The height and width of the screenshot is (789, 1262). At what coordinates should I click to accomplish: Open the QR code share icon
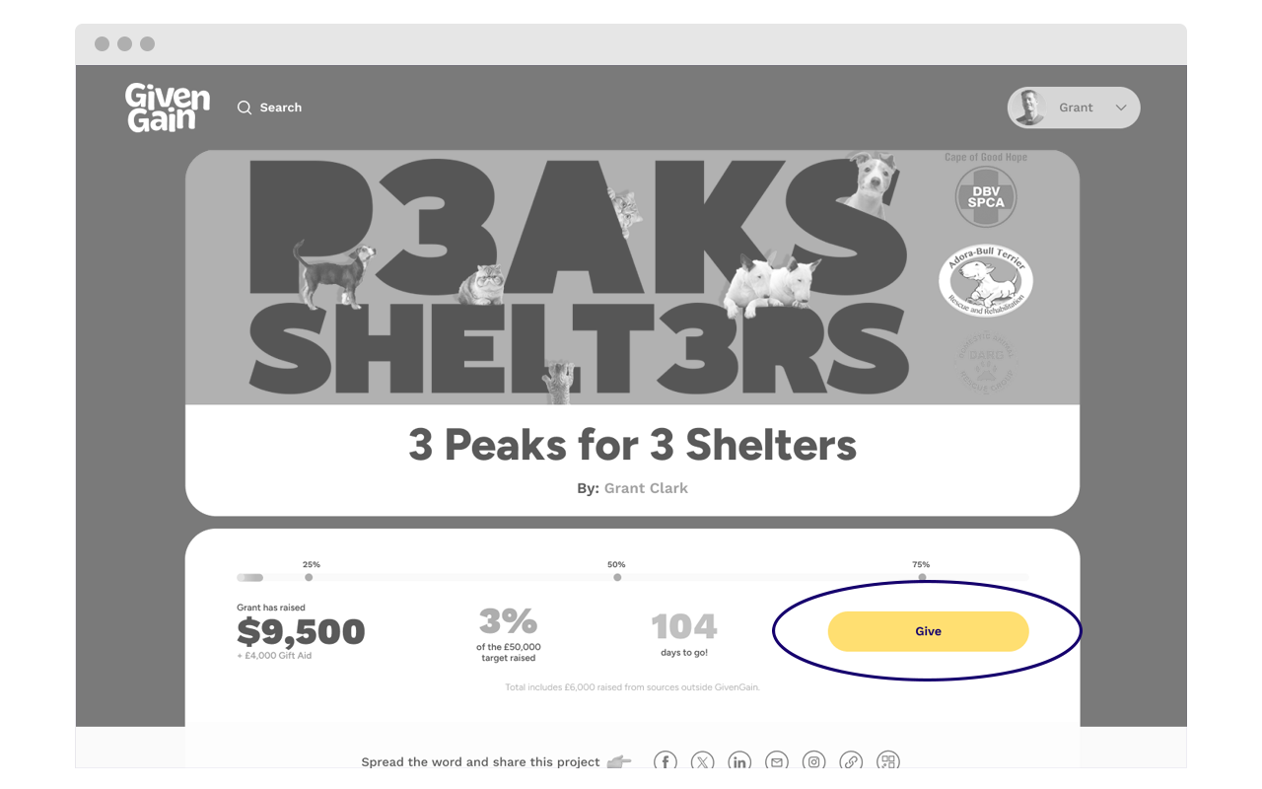tap(888, 761)
